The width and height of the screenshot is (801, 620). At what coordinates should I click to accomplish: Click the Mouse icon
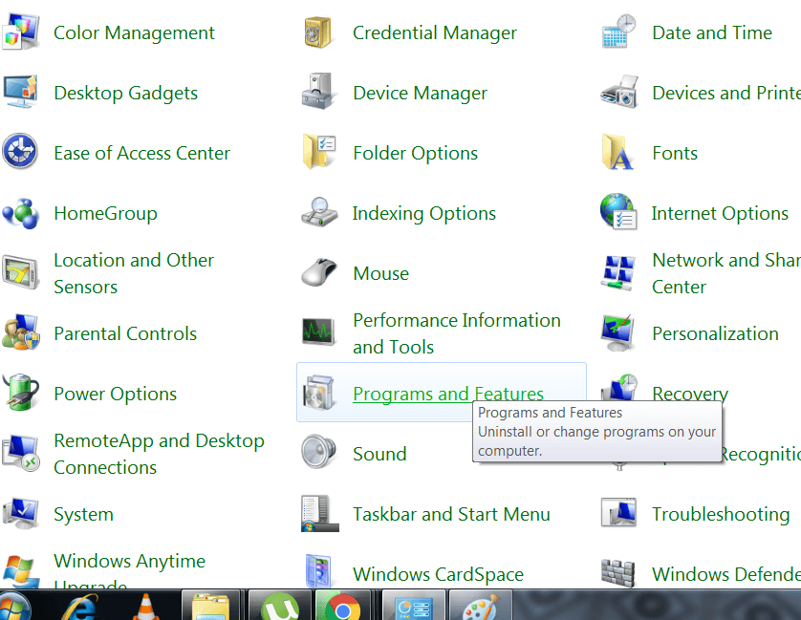(319, 274)
